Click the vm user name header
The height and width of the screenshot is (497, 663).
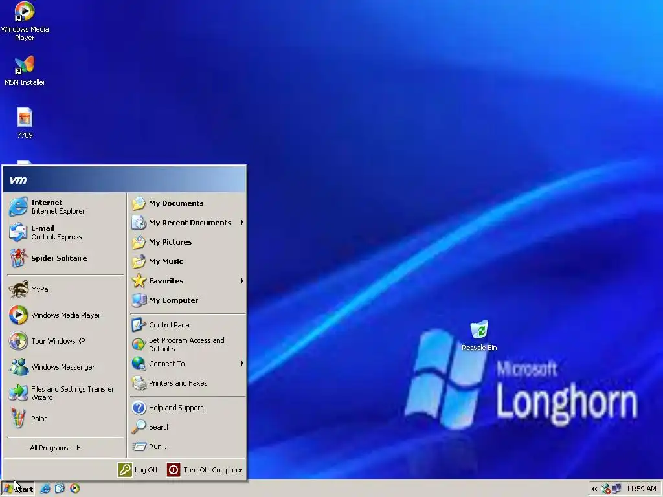pos(18,180)
